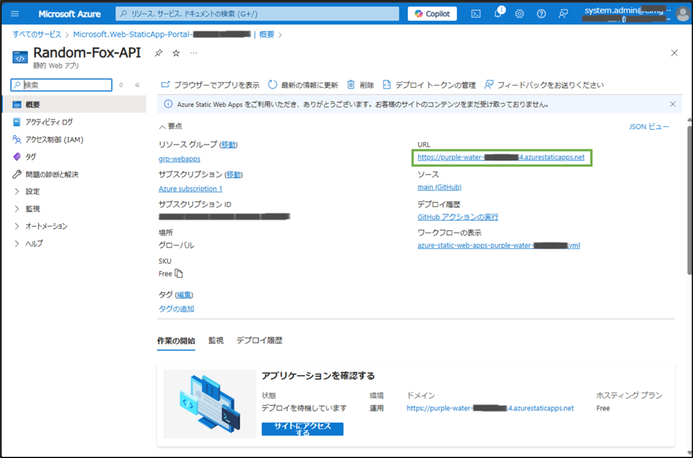Image resolution: width=693 pixels, height=458 pixels.
Task: Open the more options ellipsis by title
Action: click(193, 53)
